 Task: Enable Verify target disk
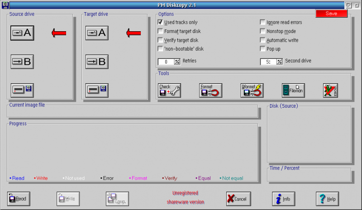(x=160, y=40)
